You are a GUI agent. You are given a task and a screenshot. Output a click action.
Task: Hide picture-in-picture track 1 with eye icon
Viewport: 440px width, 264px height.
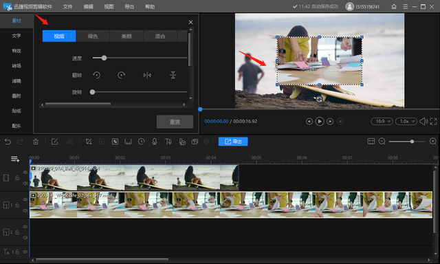click(x=25, y=199)
